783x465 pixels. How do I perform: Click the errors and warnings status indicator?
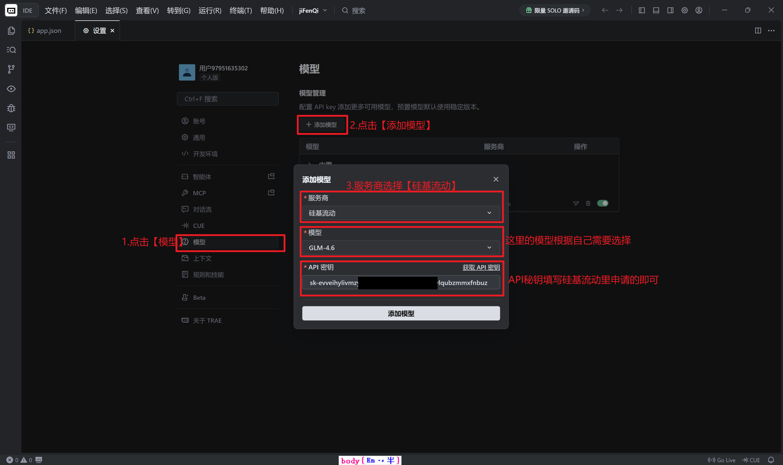[19, 460]
